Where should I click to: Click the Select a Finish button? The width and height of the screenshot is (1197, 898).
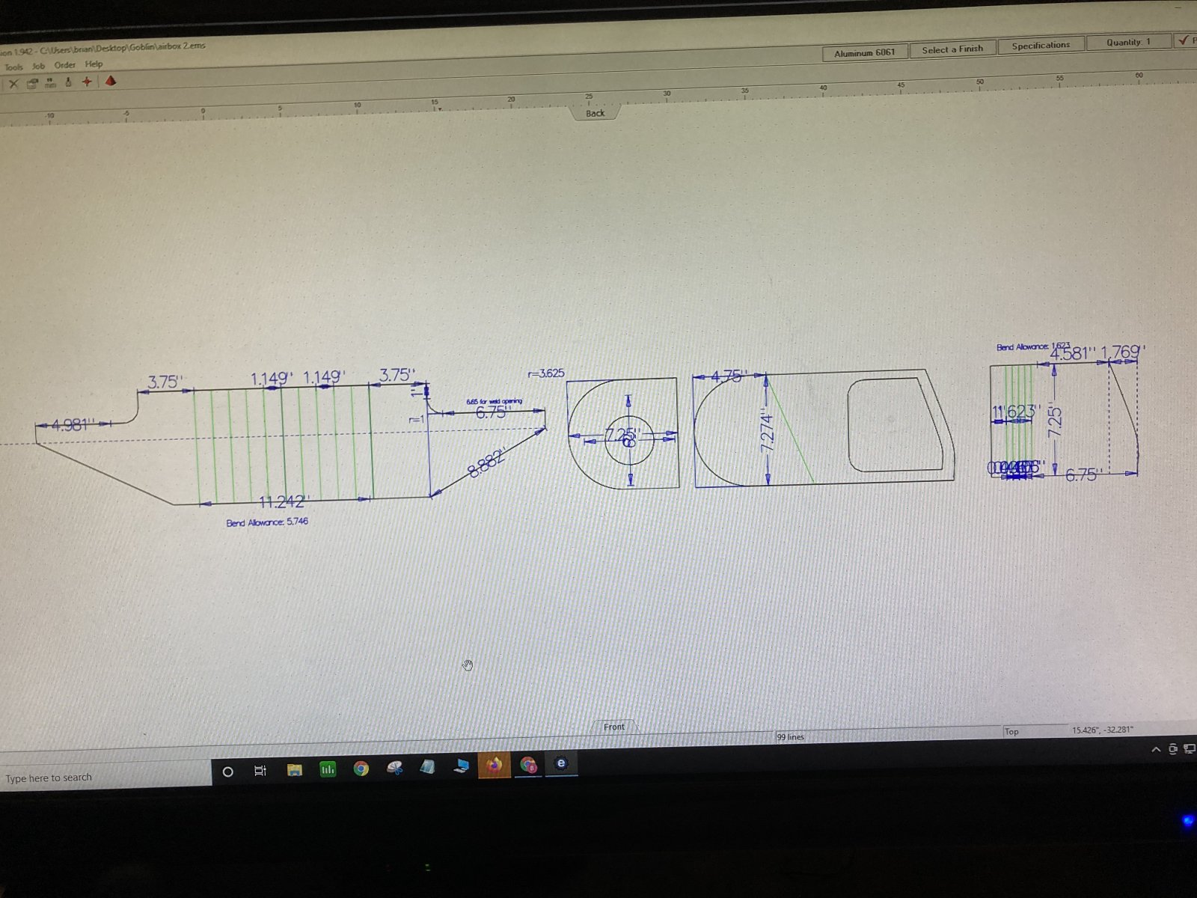(x=952, y=49)
